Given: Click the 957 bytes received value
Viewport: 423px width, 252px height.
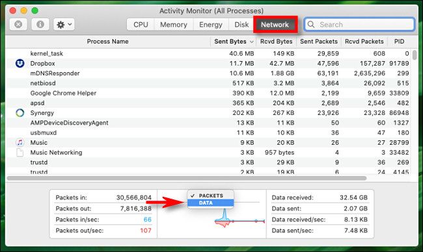Looking at the screenshot, I should click(x=279, y=153).
